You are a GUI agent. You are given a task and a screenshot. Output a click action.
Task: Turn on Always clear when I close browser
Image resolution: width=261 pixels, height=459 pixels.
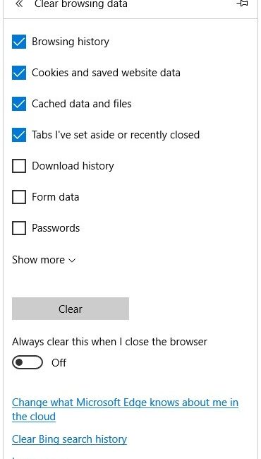[x=28, y=363]
